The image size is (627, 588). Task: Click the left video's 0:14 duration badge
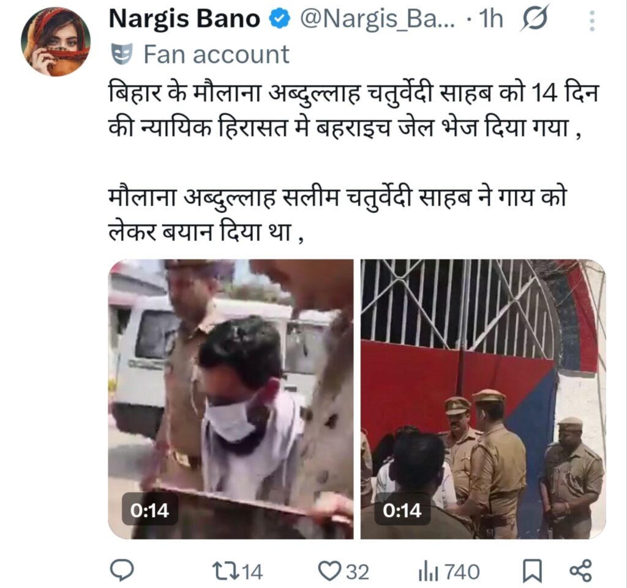click(x=149, y=510)
